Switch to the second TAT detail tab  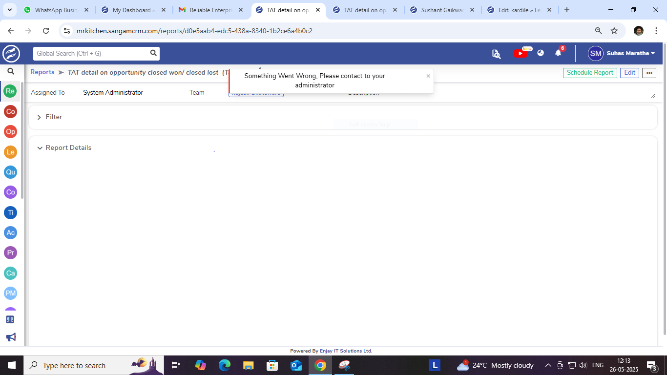pos(365,10)
